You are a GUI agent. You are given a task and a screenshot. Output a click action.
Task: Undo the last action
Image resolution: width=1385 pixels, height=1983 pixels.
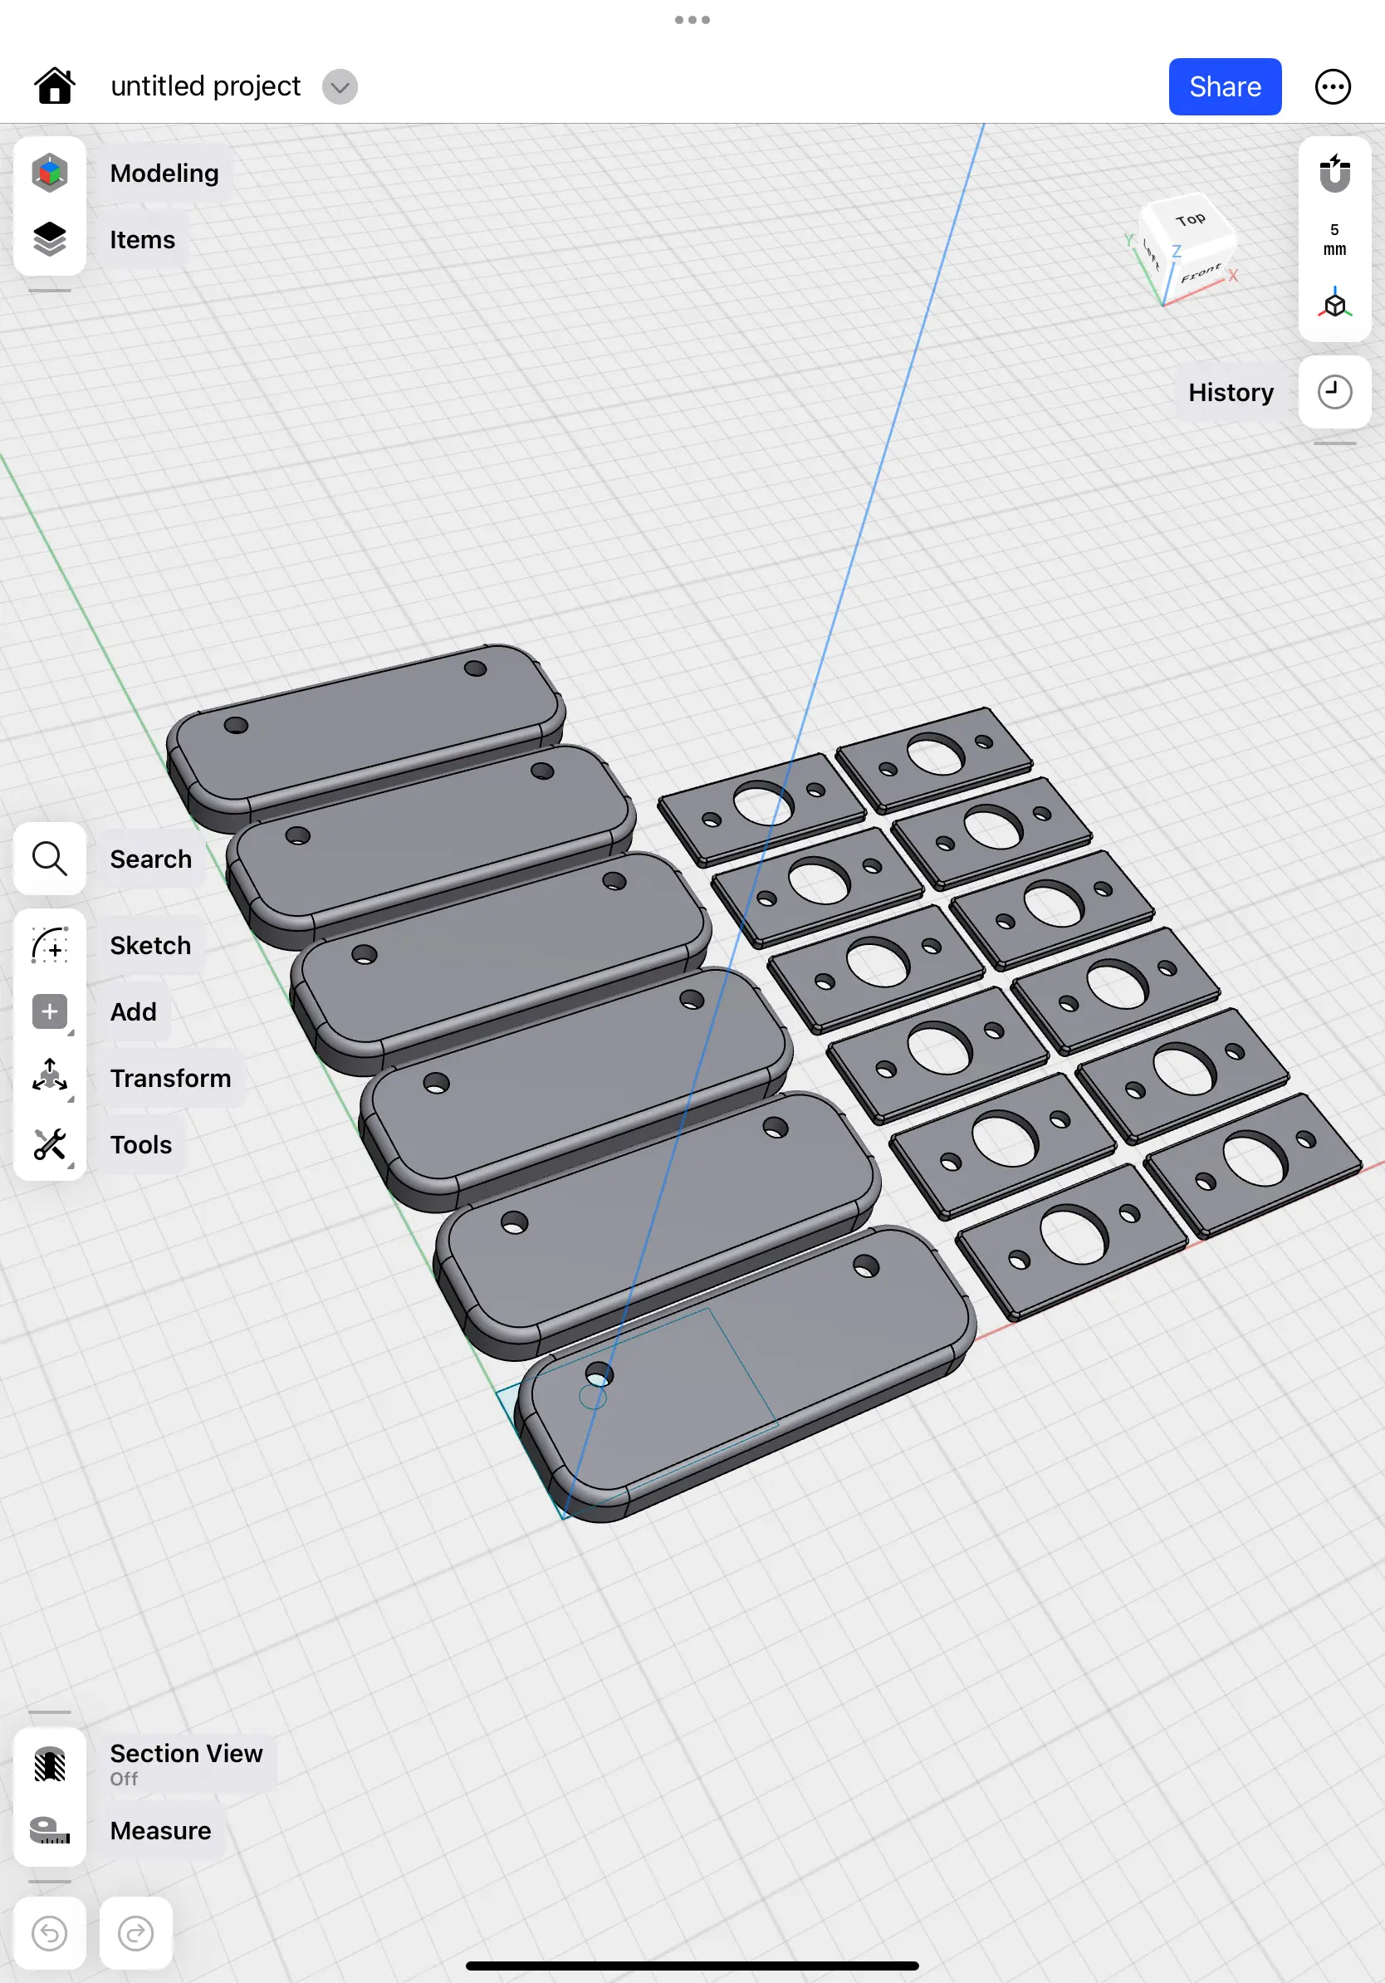click(x=49, y=1933)
